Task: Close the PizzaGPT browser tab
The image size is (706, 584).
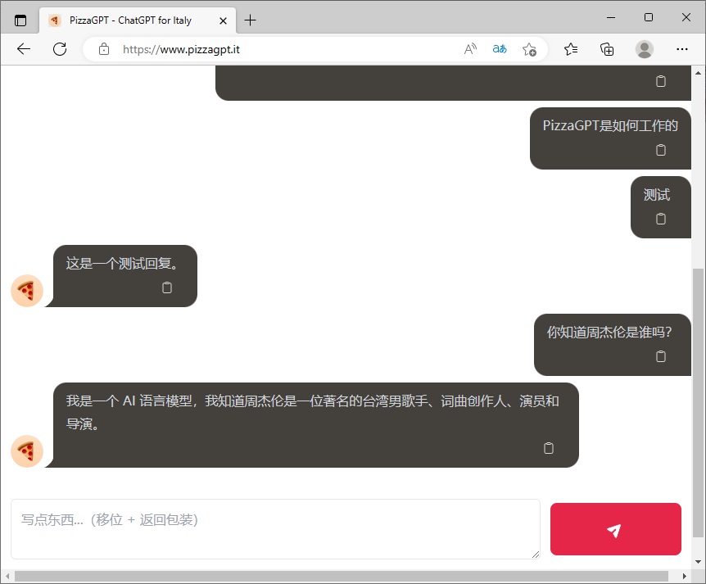Action: (223, 20)
